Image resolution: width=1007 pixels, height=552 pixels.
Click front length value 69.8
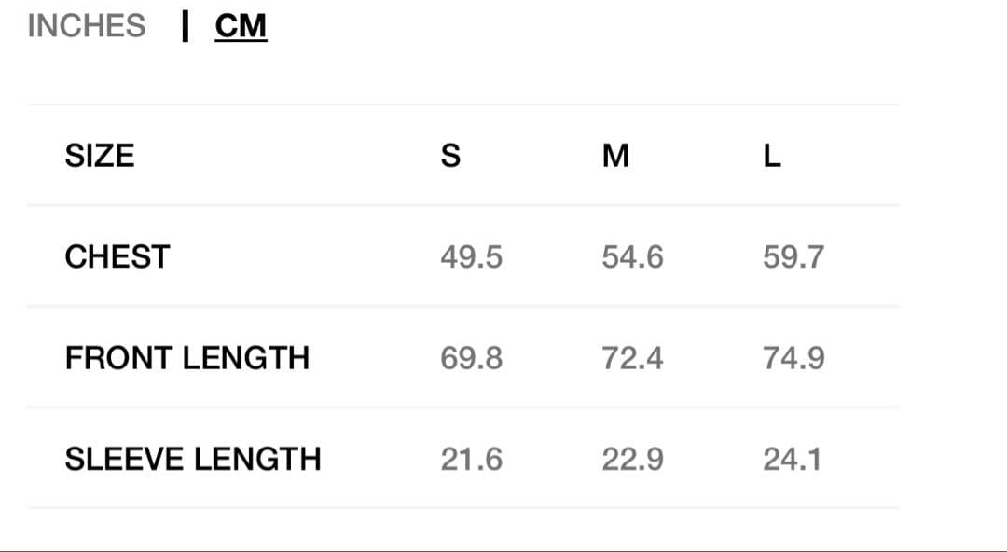[x=471, y=358]
